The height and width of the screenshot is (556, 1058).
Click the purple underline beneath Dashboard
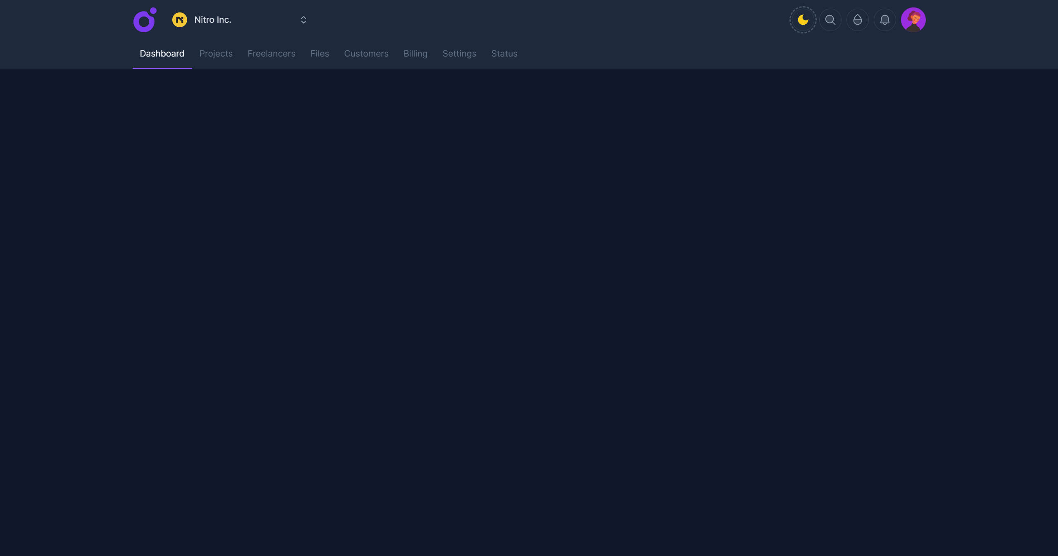(162, 68)
